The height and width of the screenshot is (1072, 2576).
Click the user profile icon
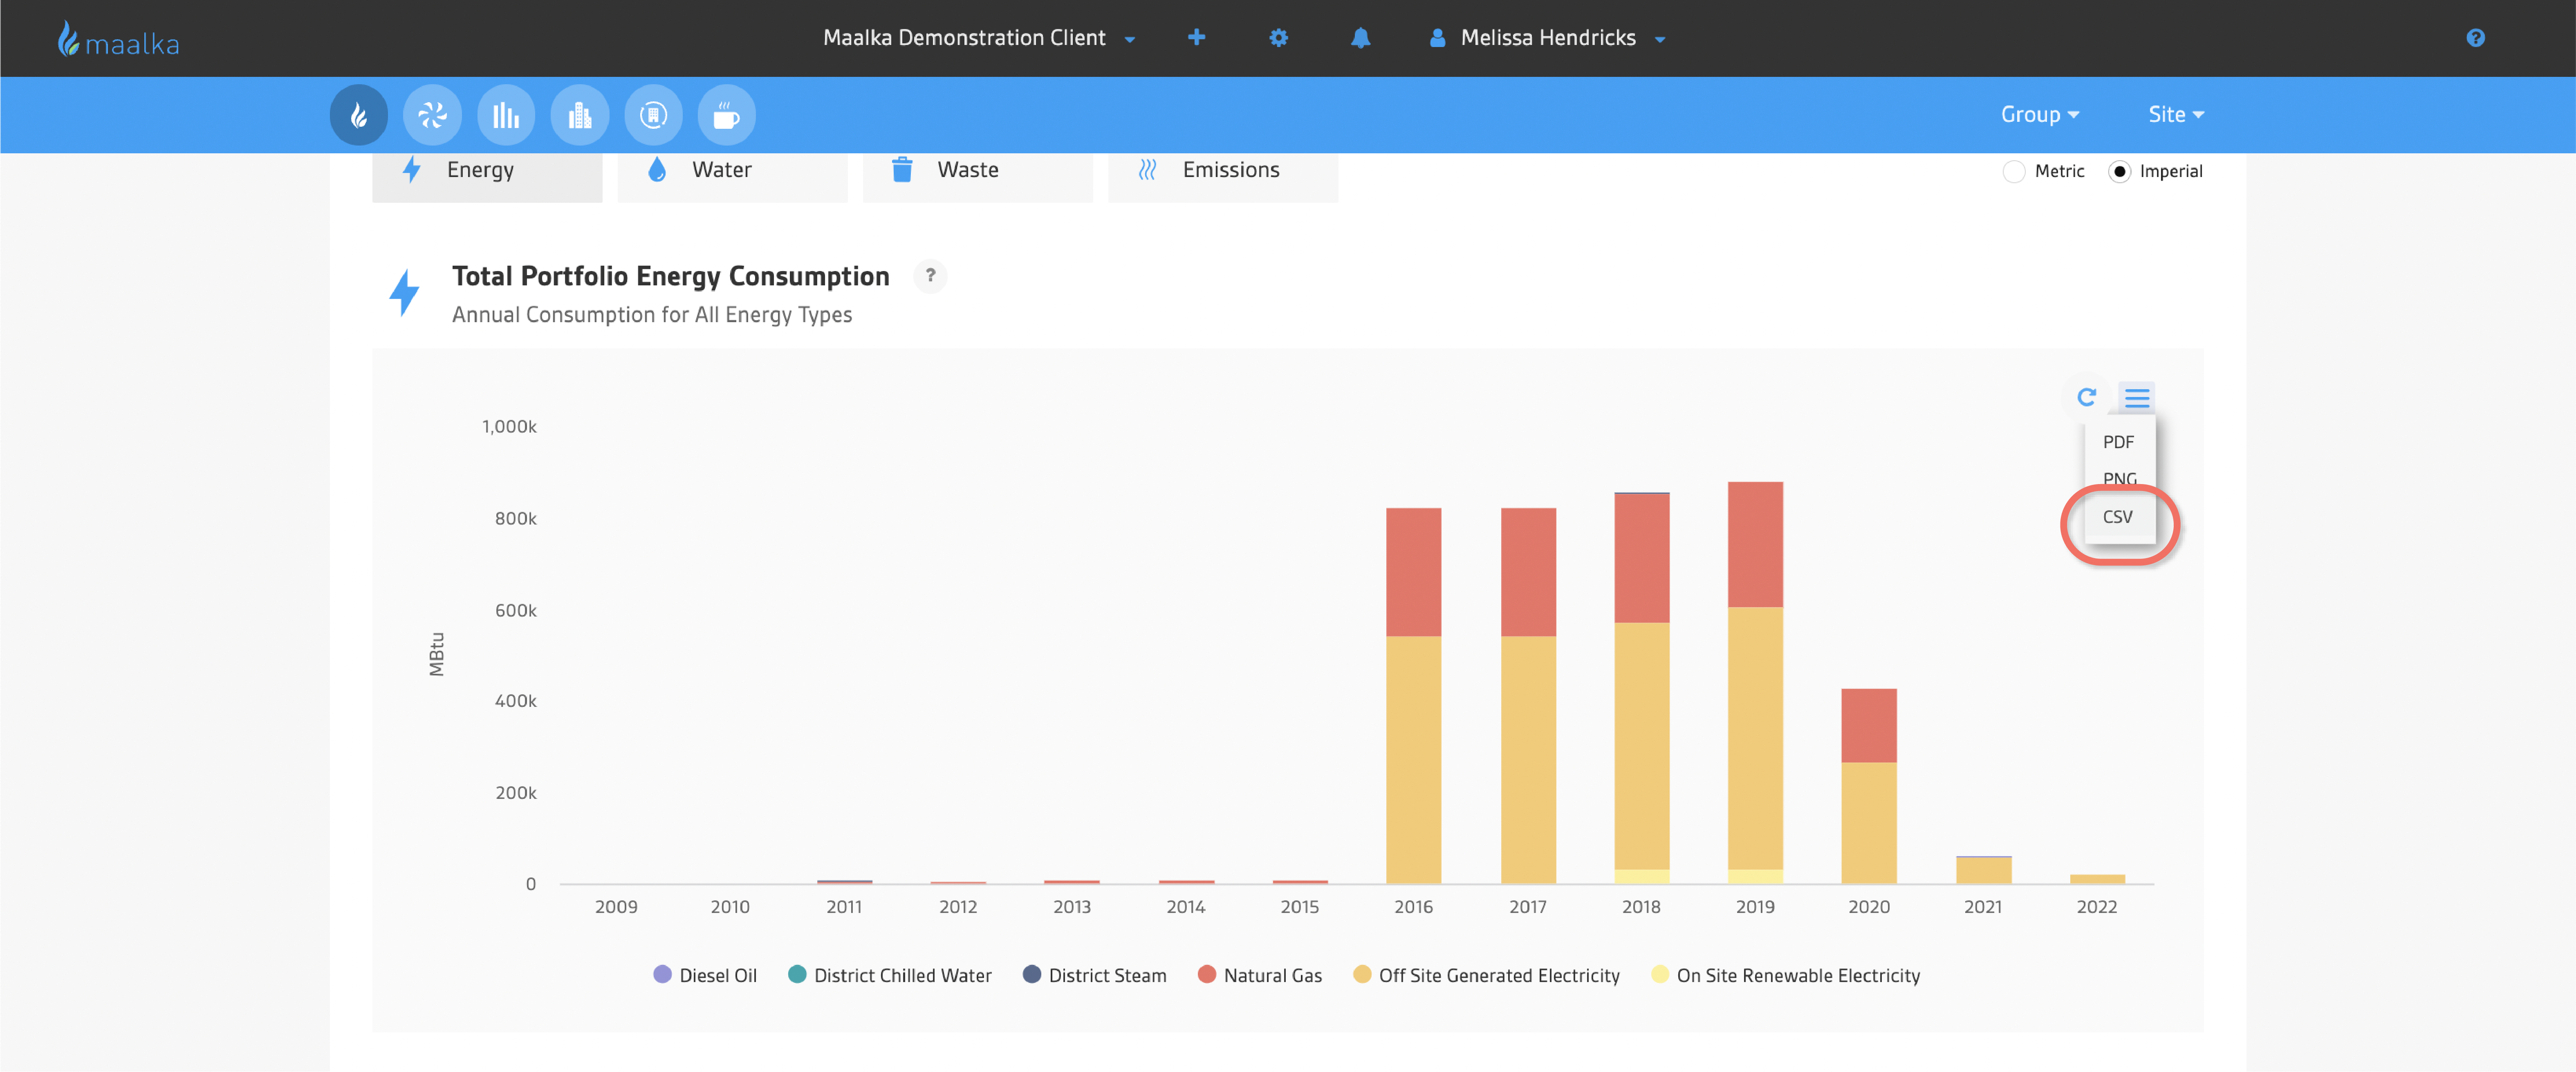click(1437, 38)
